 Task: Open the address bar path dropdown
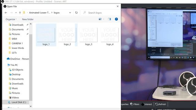70,13
